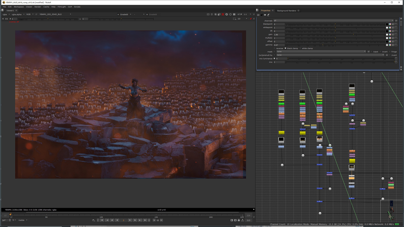The width and height of the screenshot is (404, 227).
Task: Play the timeline backward
Action: (117, 220)
